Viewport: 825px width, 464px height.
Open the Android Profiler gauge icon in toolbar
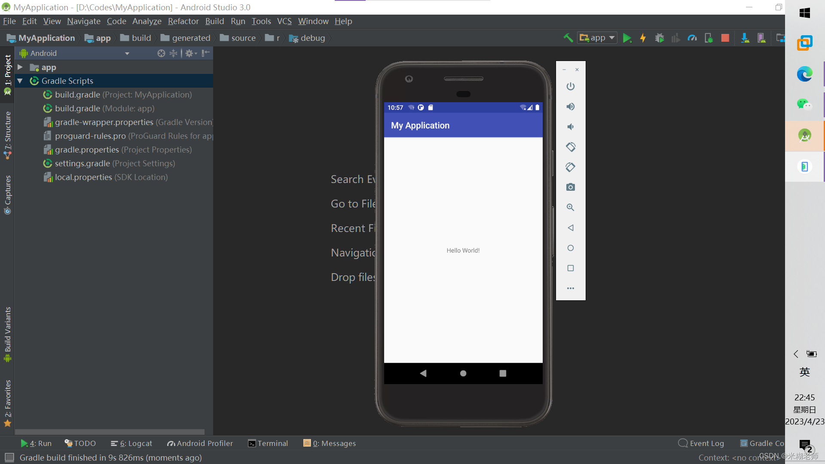[x=692, y=38]
